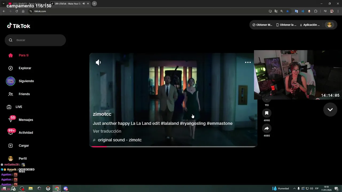Share the video with arrow icon

tap(267, 129)
